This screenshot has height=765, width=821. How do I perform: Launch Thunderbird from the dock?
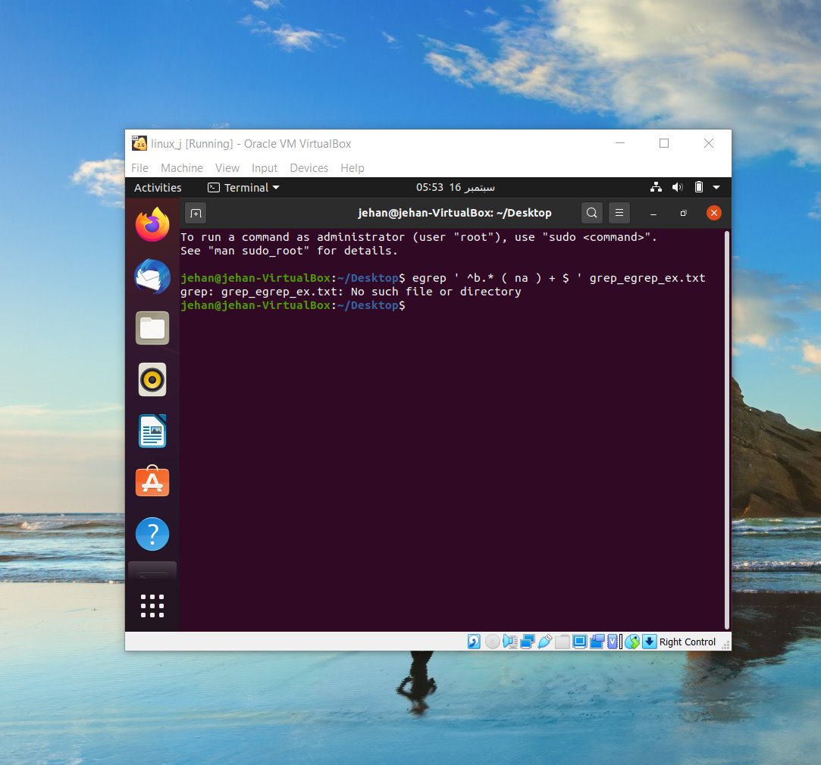click(152, 276)
